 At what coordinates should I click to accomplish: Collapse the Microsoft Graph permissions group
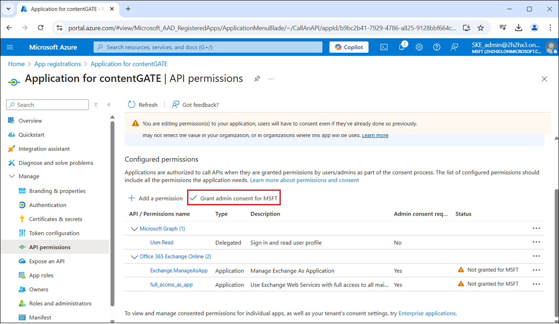click(134, 229)
